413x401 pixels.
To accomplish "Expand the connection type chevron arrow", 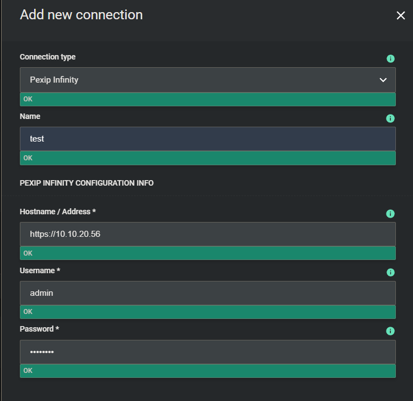I will (x=383, y=80).
